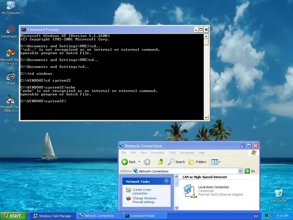Click the system clock showing 4:16 AM
This screenshot has height=220, width=293.
click(282, 216)
